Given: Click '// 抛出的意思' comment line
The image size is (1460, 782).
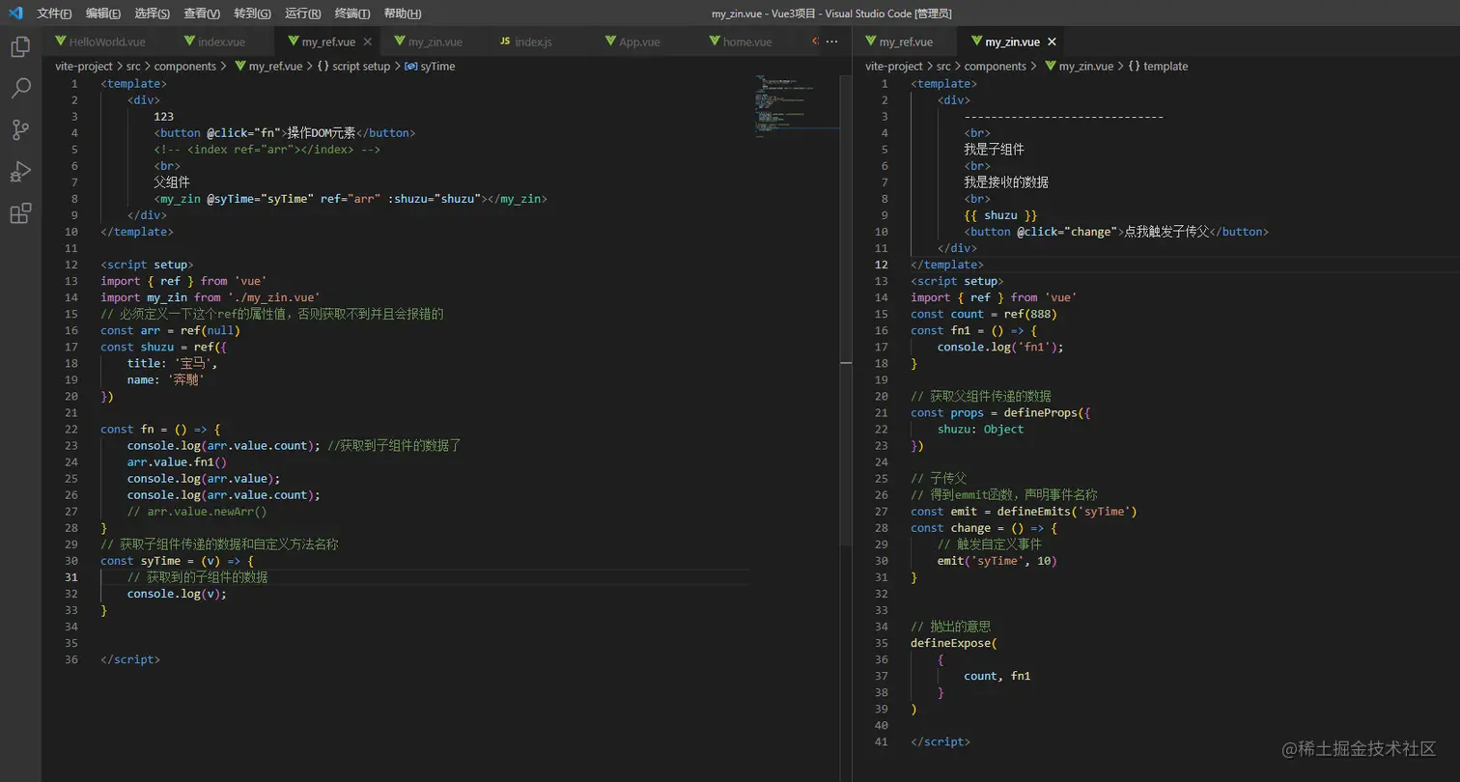Looking at the screenshot, I should 950,627.
